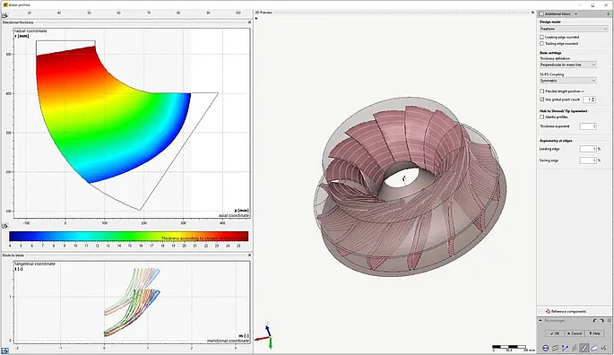The width and height of the screenshot is (614, 355).
Task: Enable Leading edge rounded checkbox
Action: point(542,38)
